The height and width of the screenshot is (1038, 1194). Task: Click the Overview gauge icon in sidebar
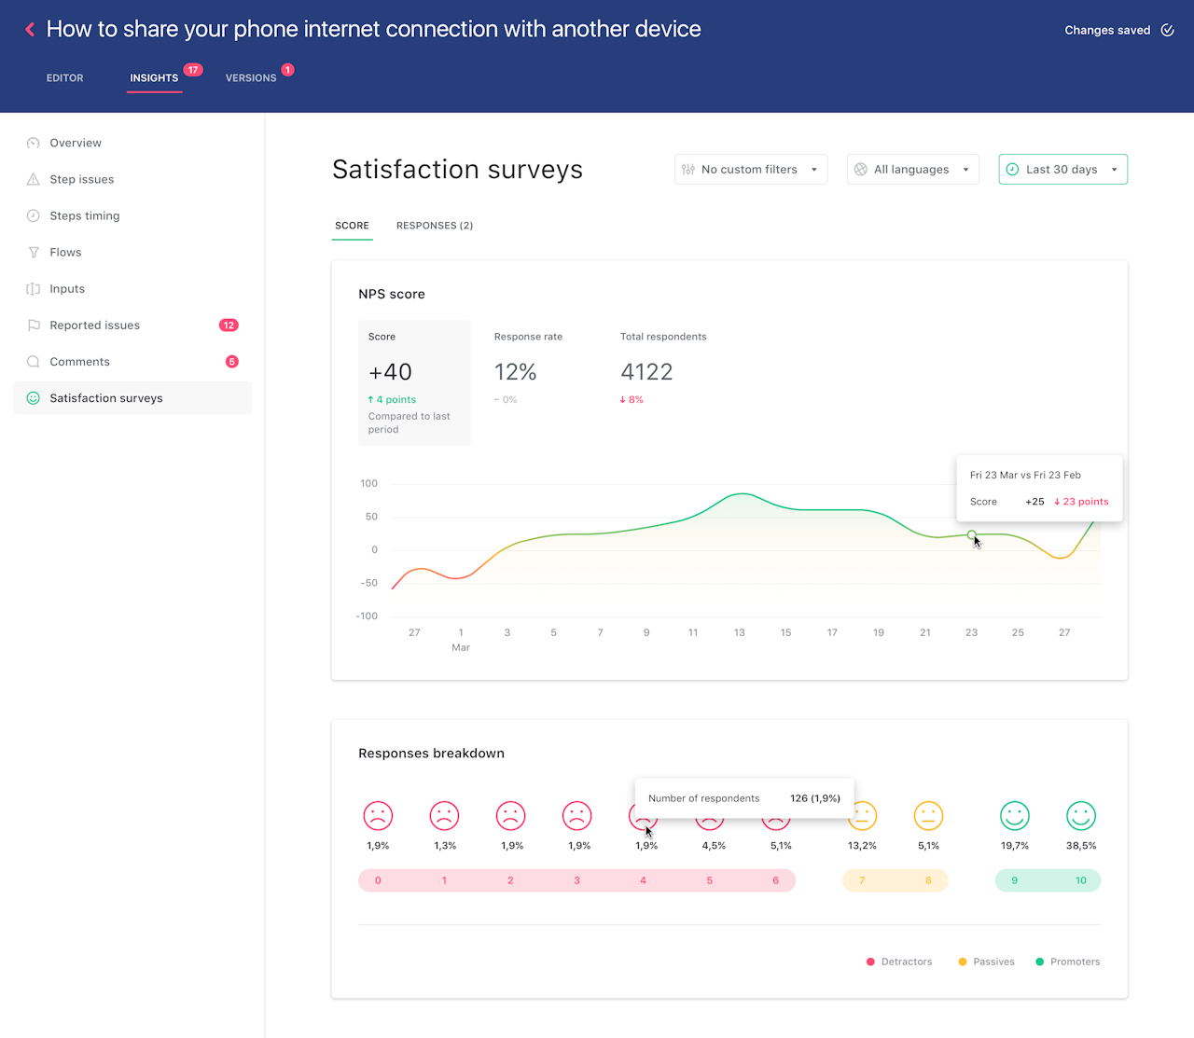click(34, 144)
